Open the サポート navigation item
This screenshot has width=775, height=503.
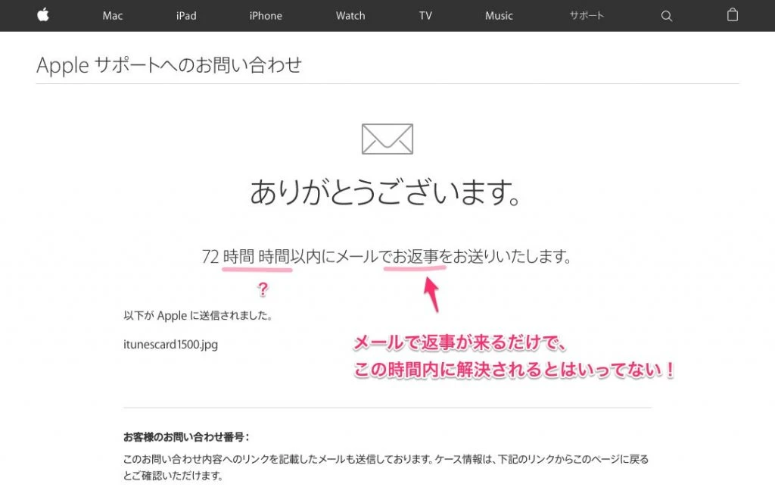(x=587, y=16)
